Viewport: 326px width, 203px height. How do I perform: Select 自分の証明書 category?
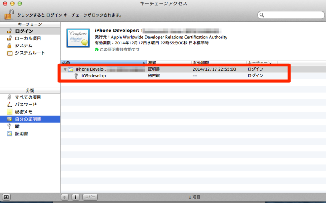(x=30, y=119)
